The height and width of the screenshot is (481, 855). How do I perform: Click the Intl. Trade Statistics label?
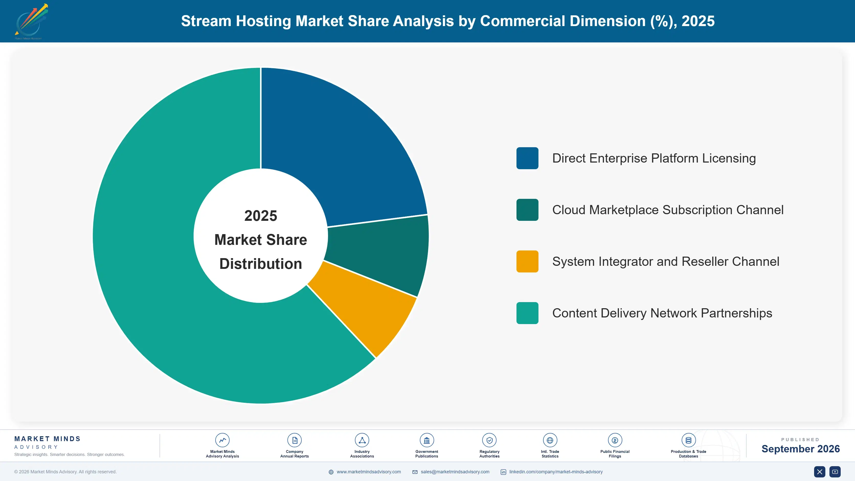click(550, 454)
